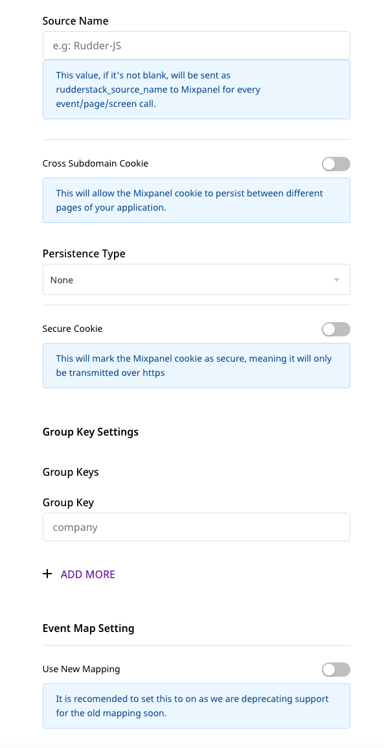Click inside the Source Name input field
Image resolution: width=384 pixels, height=748 pixels.
click(196, 45)
